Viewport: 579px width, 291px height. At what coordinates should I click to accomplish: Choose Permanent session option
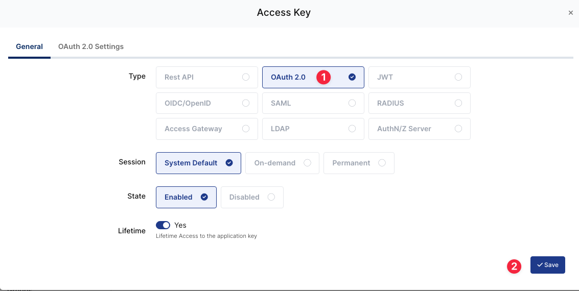[358, 163]
